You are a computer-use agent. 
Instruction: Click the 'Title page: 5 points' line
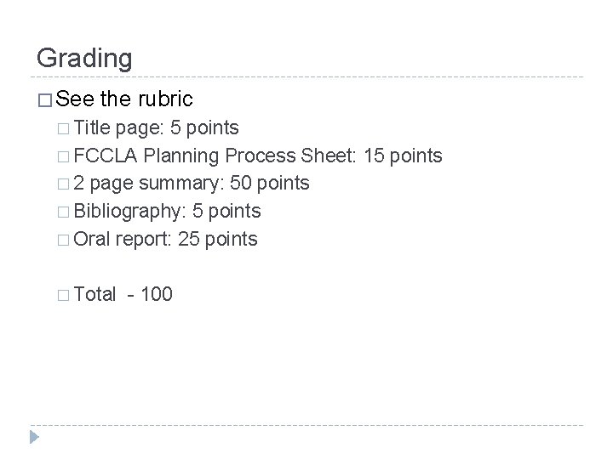tap(157, 128)
